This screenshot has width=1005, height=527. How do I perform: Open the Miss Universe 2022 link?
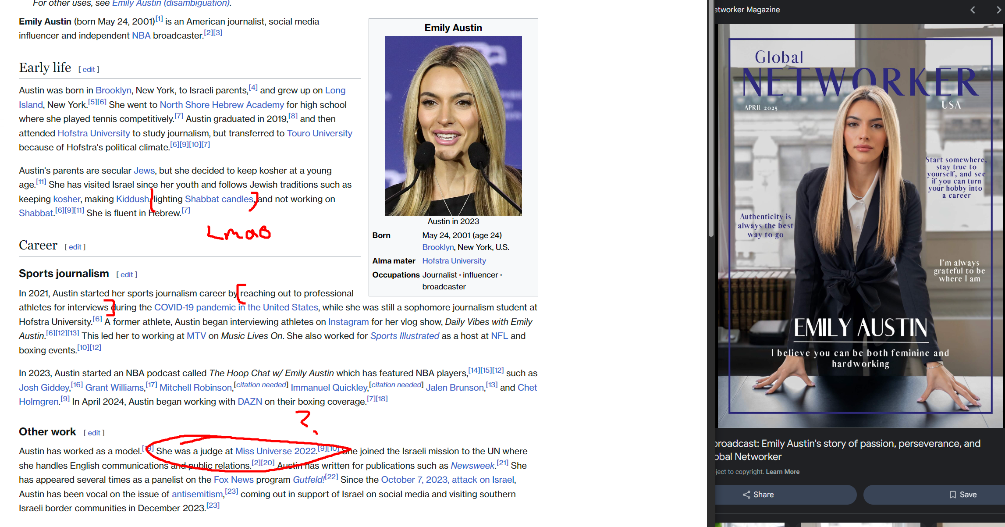[276, 451]
